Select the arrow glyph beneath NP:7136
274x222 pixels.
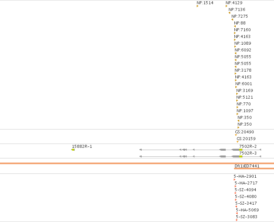point(230,13)
